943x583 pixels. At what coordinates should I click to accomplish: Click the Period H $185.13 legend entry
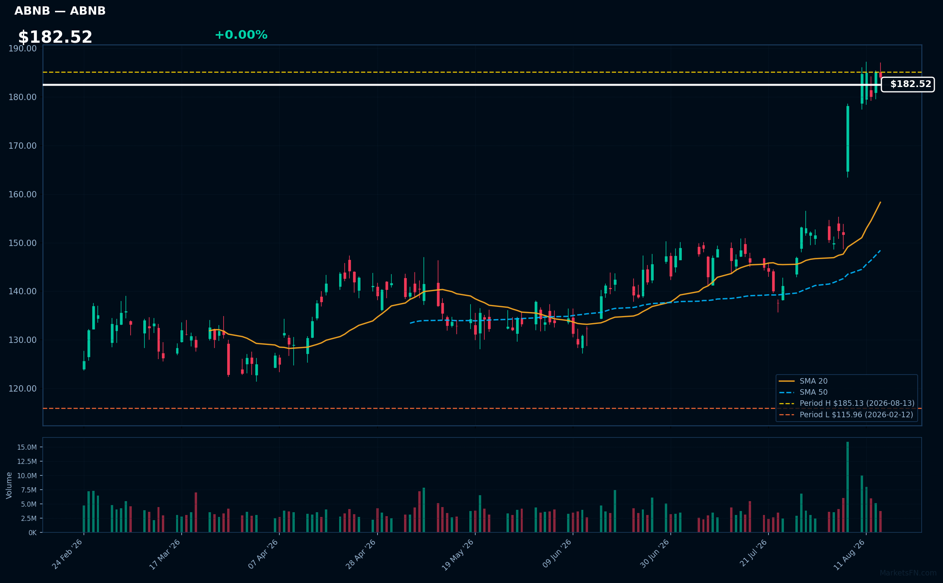pyautogui.click(x=847, y=403)
